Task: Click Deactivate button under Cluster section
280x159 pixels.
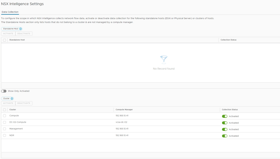Action: pyautogui.click(x=24, y=103)
